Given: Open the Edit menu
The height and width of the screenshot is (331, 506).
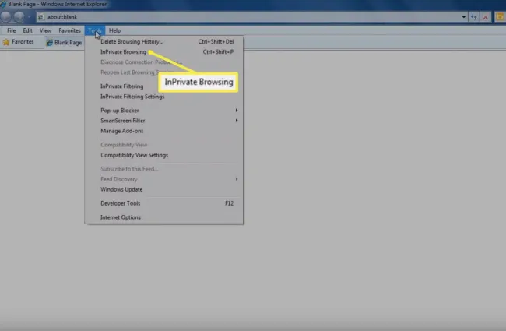Looking at the screenshot, I should pos(27,30).
